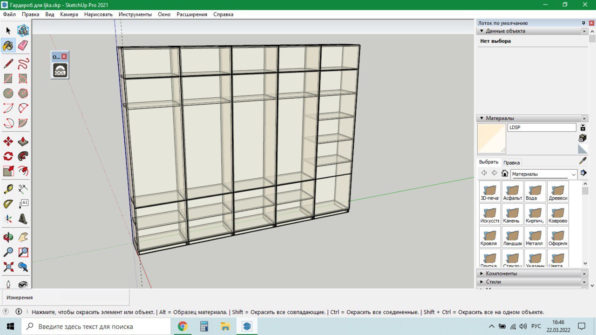Choose the Freehand drawing tool
Viewport: 596px width, 335px height.
(23, 63)
